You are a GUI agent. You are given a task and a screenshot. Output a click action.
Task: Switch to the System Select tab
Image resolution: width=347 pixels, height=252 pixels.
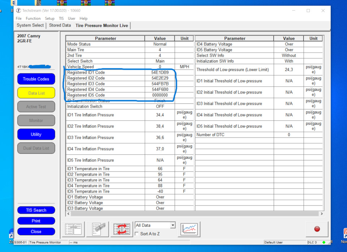pos(30,25)
